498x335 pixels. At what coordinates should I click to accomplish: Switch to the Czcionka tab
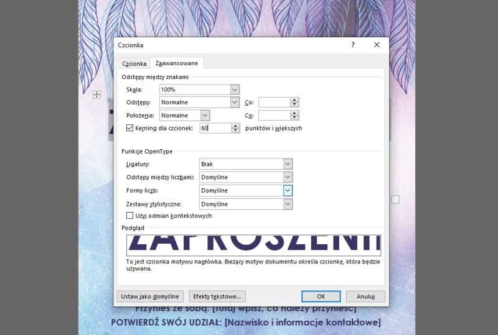(134, 63)
